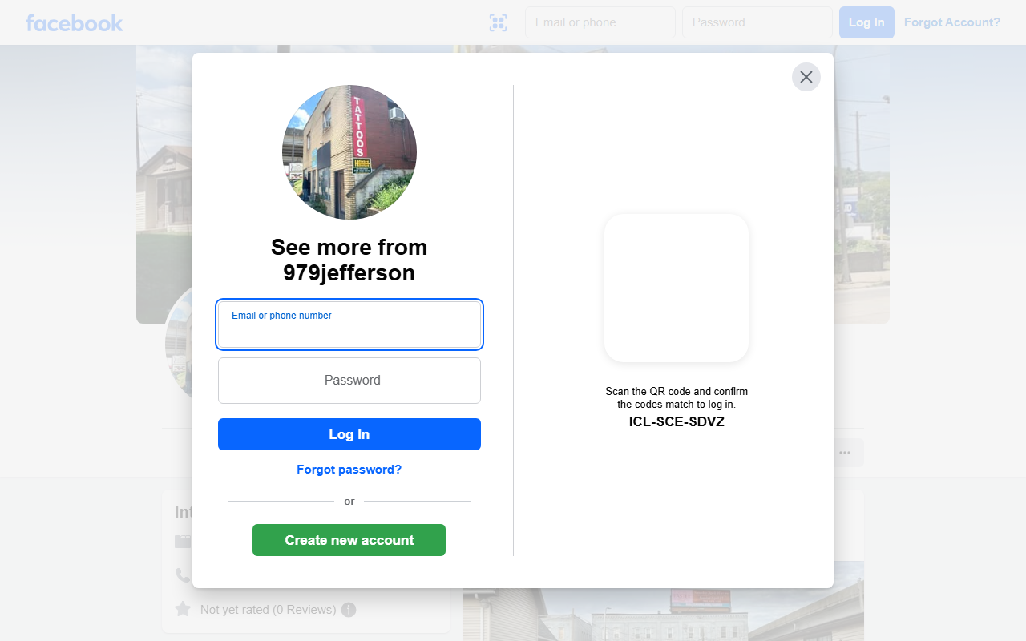The image size is (1026, 641).
Task: Click See more from 979jefferson heading
Action: (x=349, y=260)
